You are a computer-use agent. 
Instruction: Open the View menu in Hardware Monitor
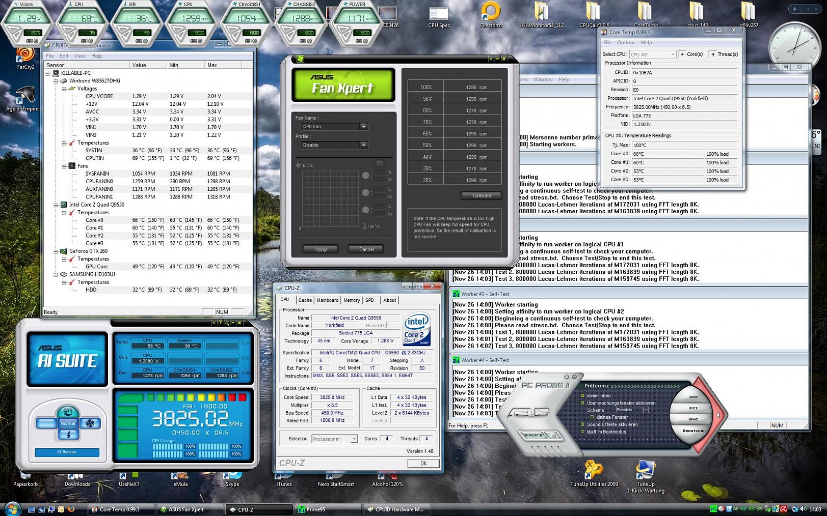(79, 56)
